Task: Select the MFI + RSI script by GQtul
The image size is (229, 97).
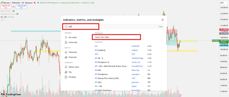Action: (x=98, y=86)
